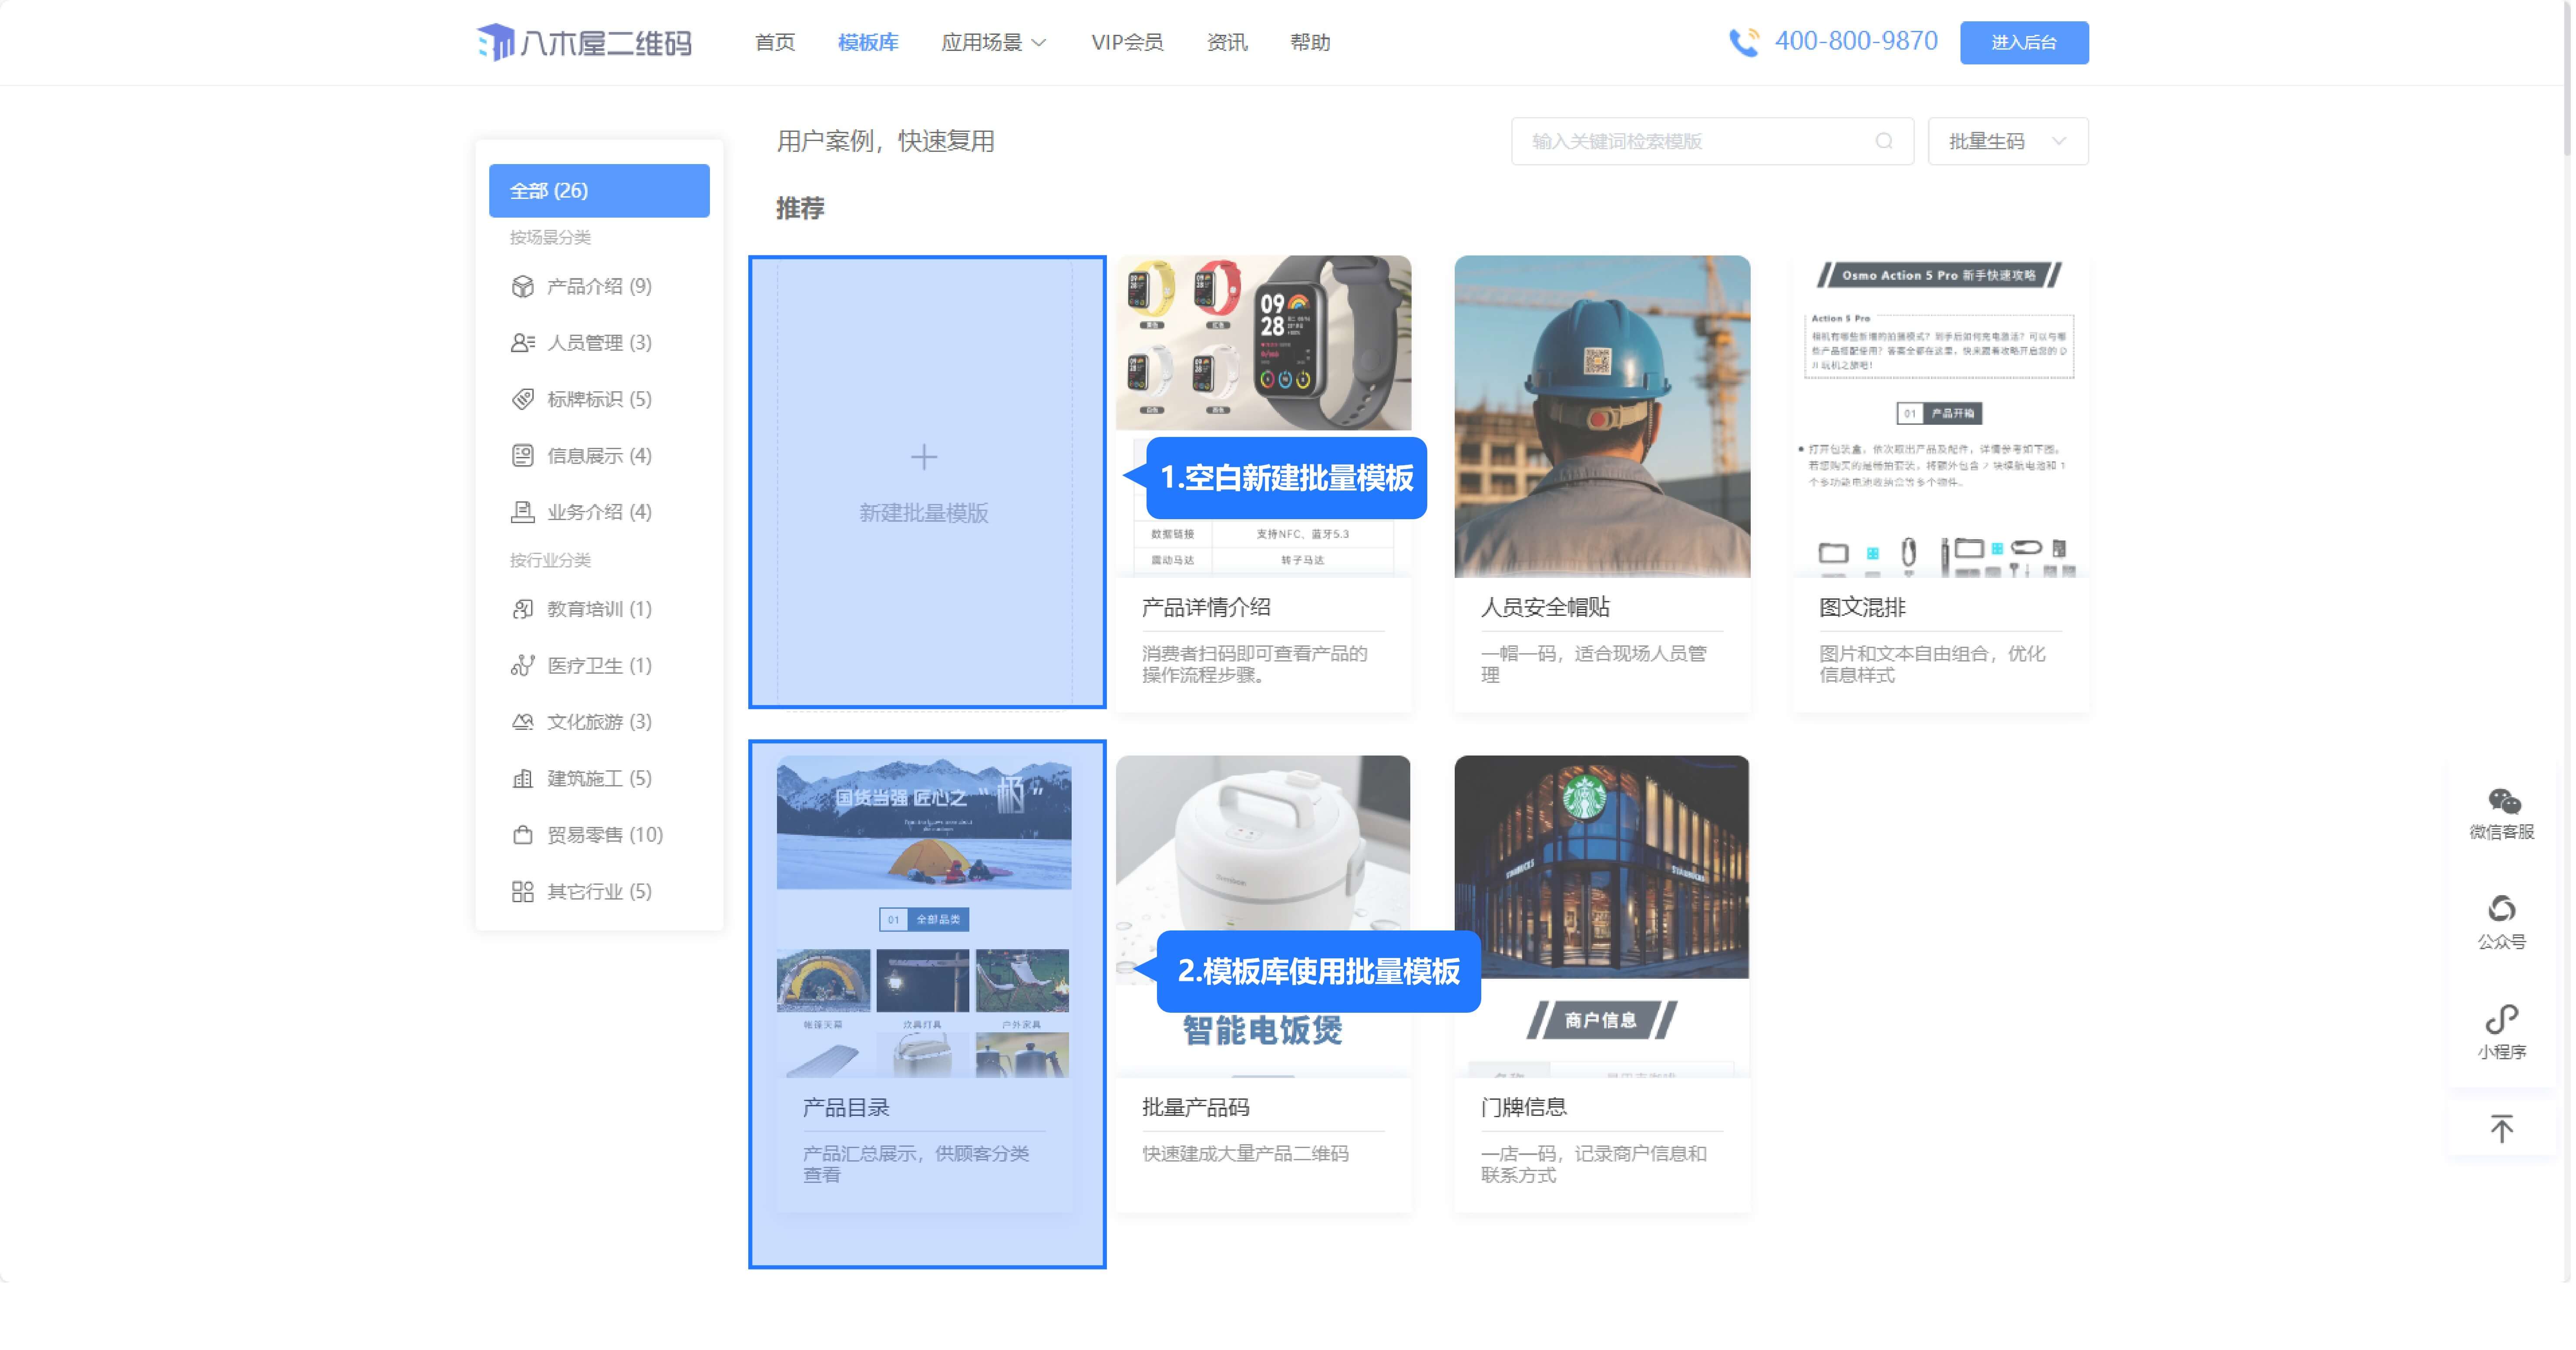The width and height of the screenshot is (2576, 1350).
Task: Click the 进入后台 button
Action: coord(2023,42)
